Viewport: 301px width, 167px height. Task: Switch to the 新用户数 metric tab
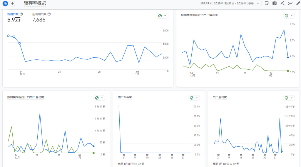[13, 14]
